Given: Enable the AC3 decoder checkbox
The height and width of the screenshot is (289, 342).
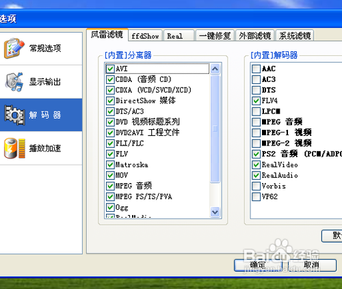Looking at the screenshot, I should point(256,79).
